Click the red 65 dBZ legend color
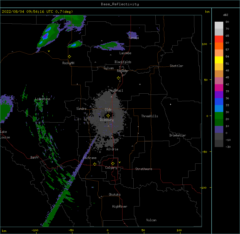The width and height of the screenshot is (240, 234). coord(219,39)
